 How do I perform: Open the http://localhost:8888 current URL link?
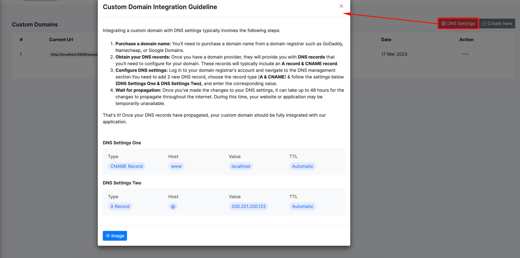(74, 55)
